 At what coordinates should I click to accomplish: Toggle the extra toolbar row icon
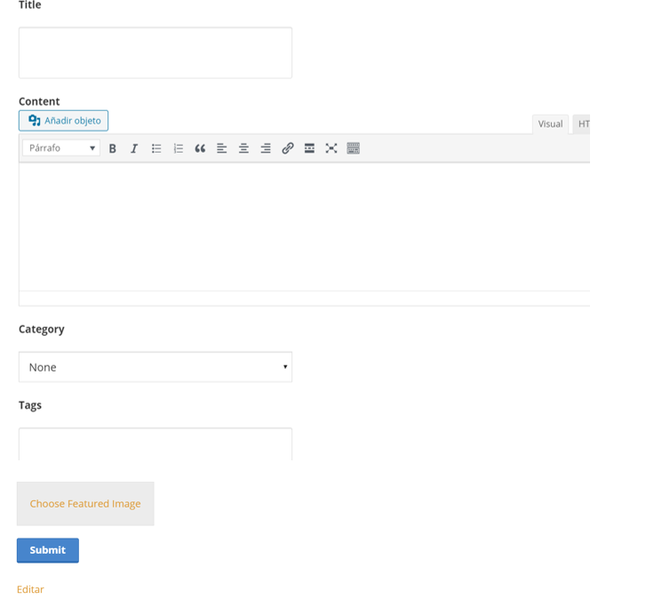[353, 148]
